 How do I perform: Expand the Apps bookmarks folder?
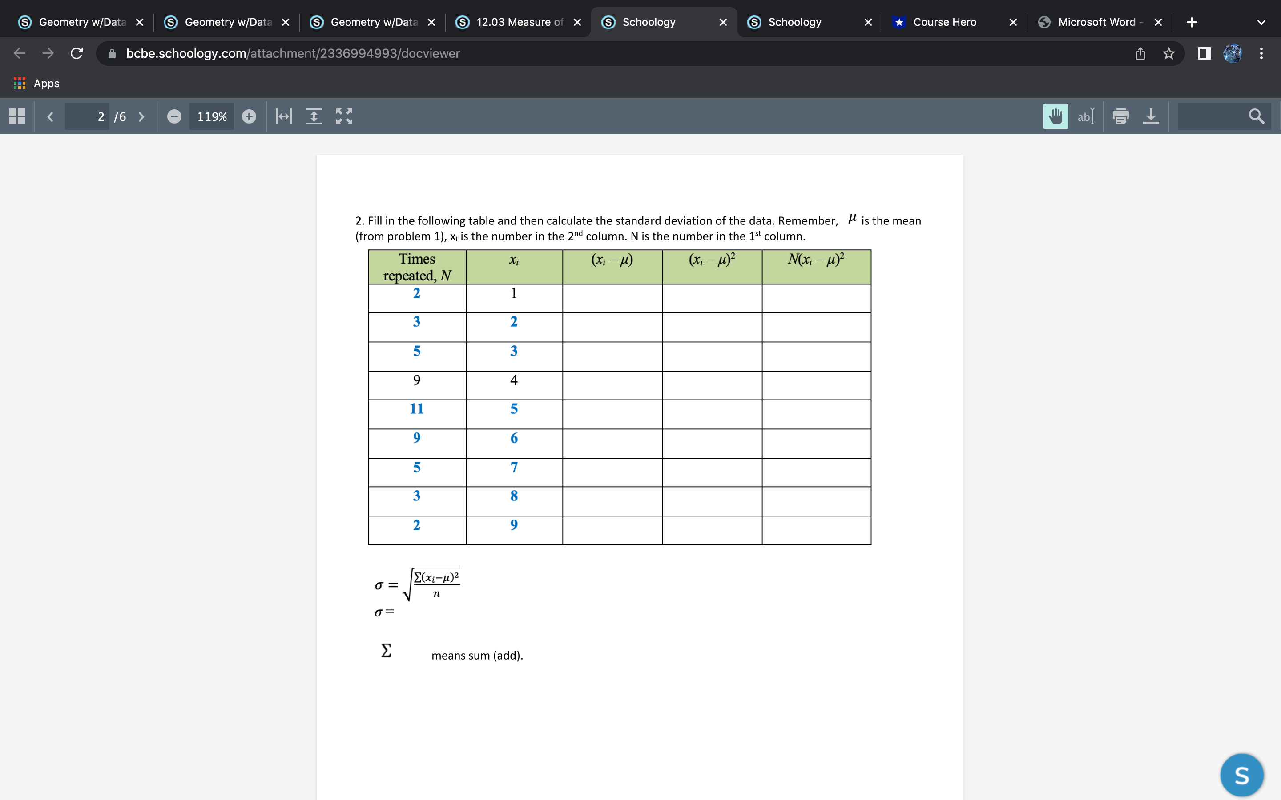pyautogui.click(x=37, y=83)
